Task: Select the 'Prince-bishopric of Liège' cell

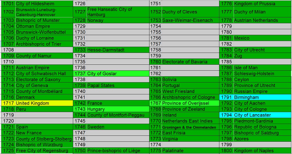Action: click(x=118, y=151)
